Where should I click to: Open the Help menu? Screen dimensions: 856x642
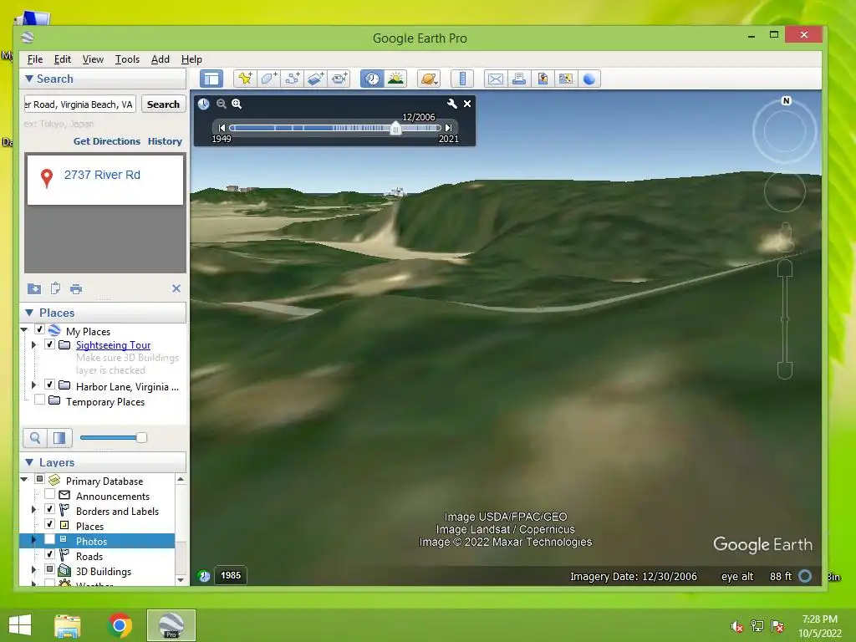tap(191, 59)
